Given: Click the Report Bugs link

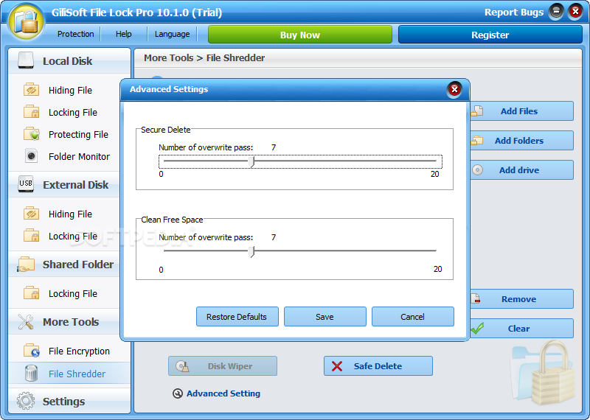Looking at the screenshot, I should (514, 12).
